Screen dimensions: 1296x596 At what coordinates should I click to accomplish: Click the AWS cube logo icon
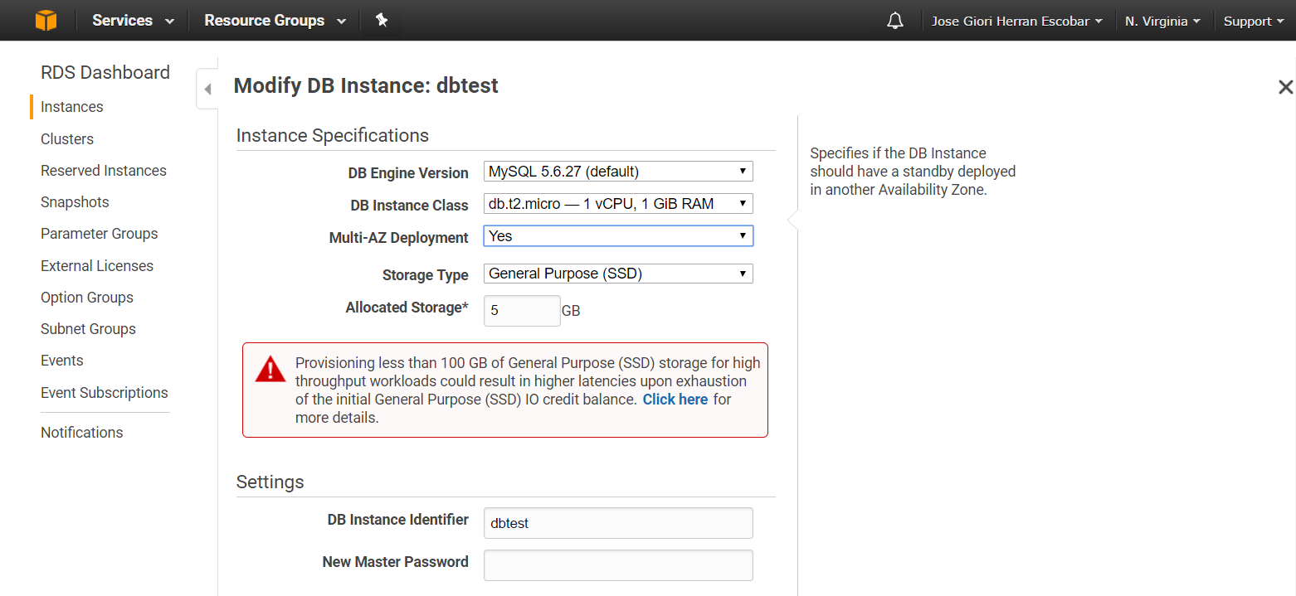coord(46,20)
